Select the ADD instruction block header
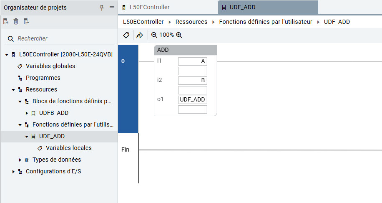 point(186,50)
